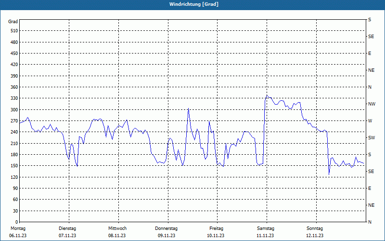This screenshot has width=385, height=241.
Task: Click the 210 degree axis label
Action: 14,143
